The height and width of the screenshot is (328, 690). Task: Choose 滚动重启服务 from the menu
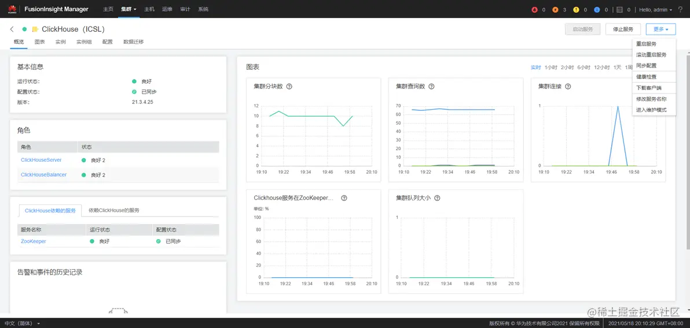pos(654,55)
